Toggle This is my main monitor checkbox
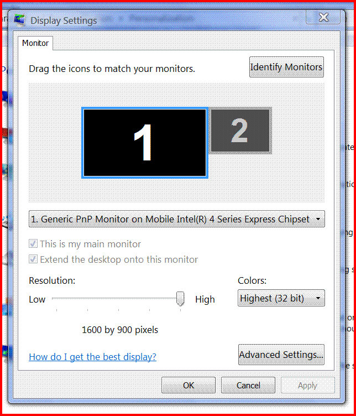356x416 pixels. click(33, 243)
